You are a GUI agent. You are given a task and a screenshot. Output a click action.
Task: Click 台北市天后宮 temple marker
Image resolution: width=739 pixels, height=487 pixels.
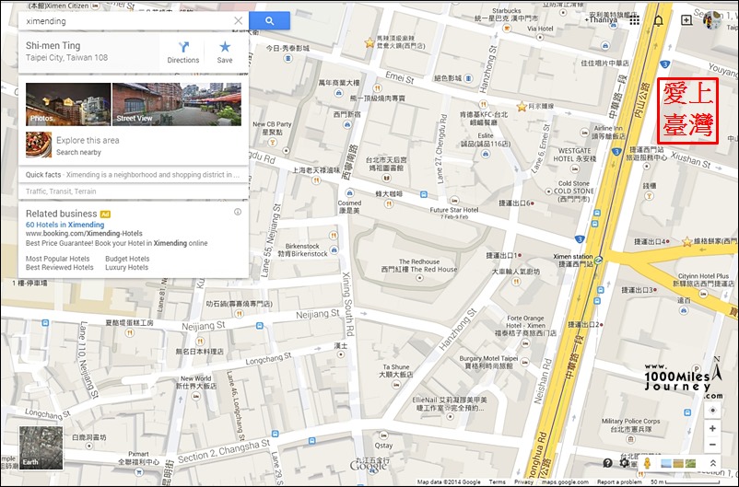point(385,178)
